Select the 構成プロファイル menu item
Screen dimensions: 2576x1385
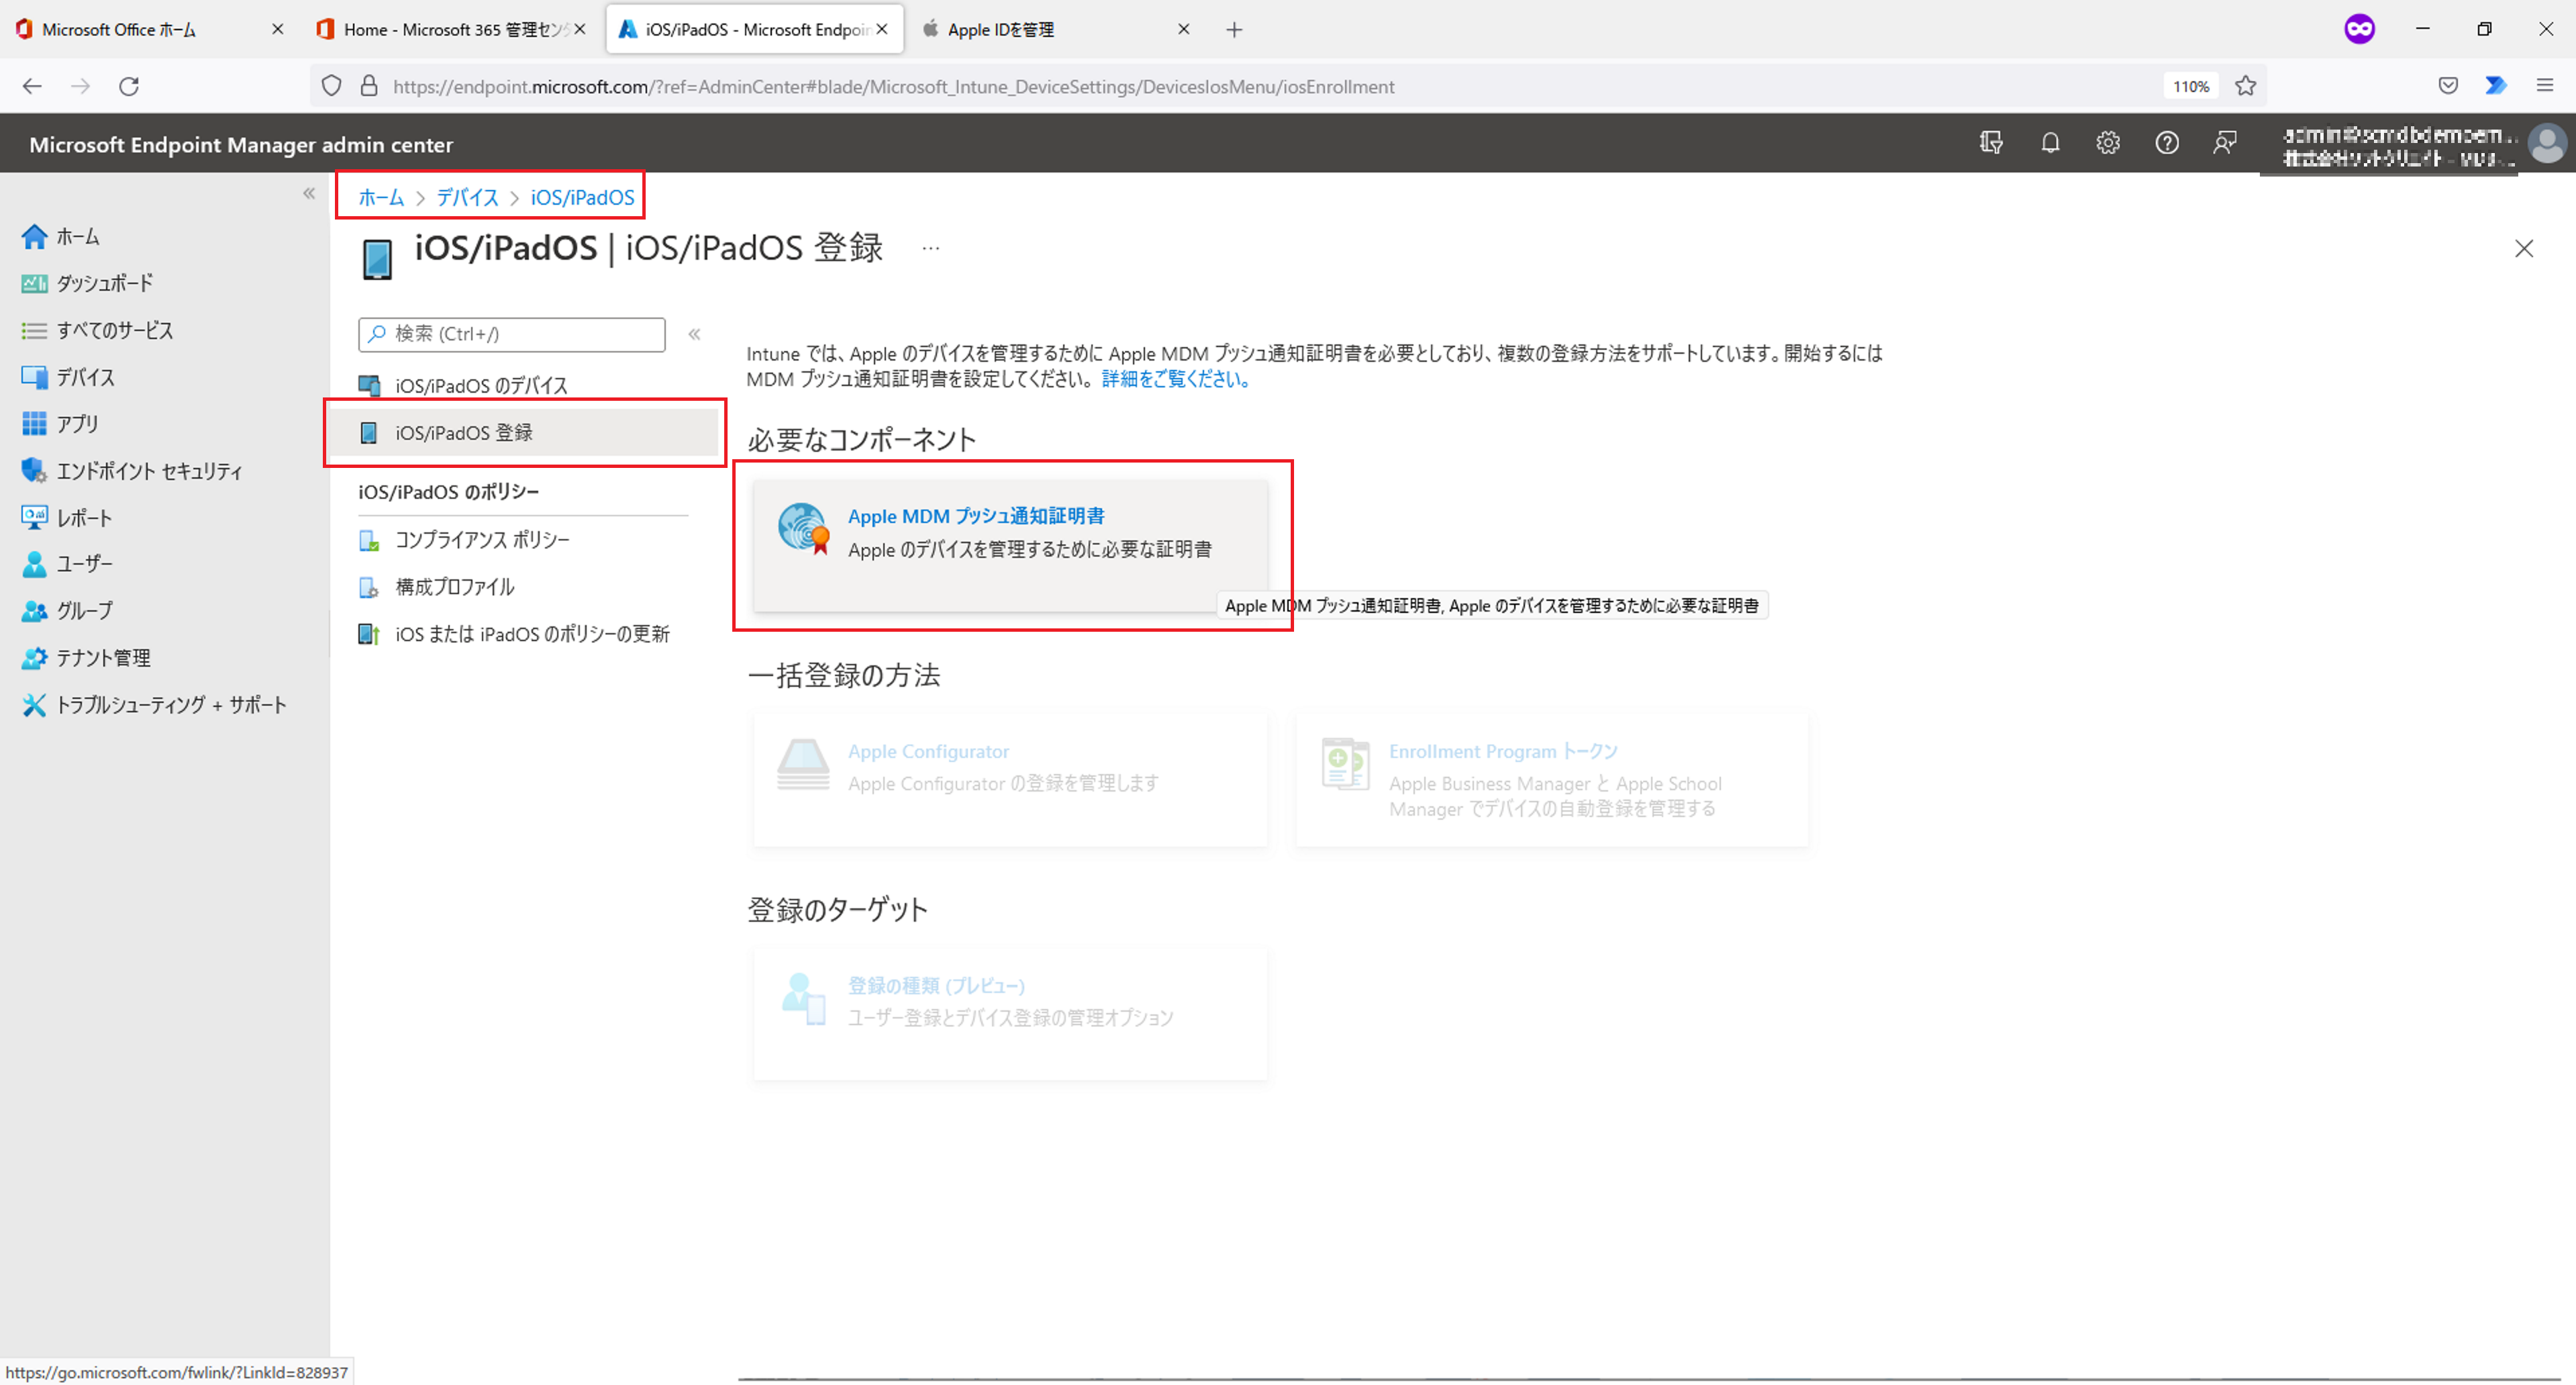coord(454,587)
